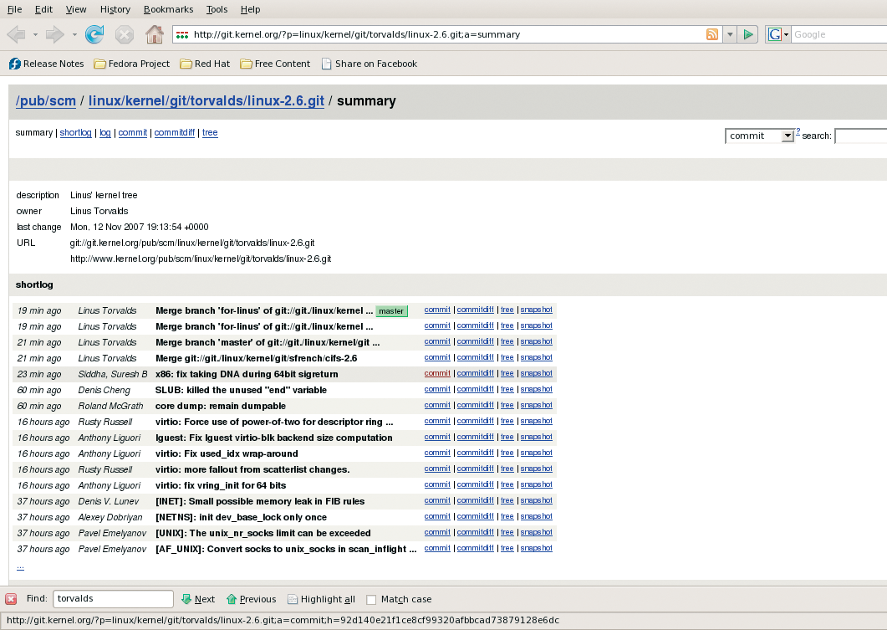887x630 pixels.
Task: Open commitdiff for unix_nr_socks limit entry
Action: [x=475, y=532]
